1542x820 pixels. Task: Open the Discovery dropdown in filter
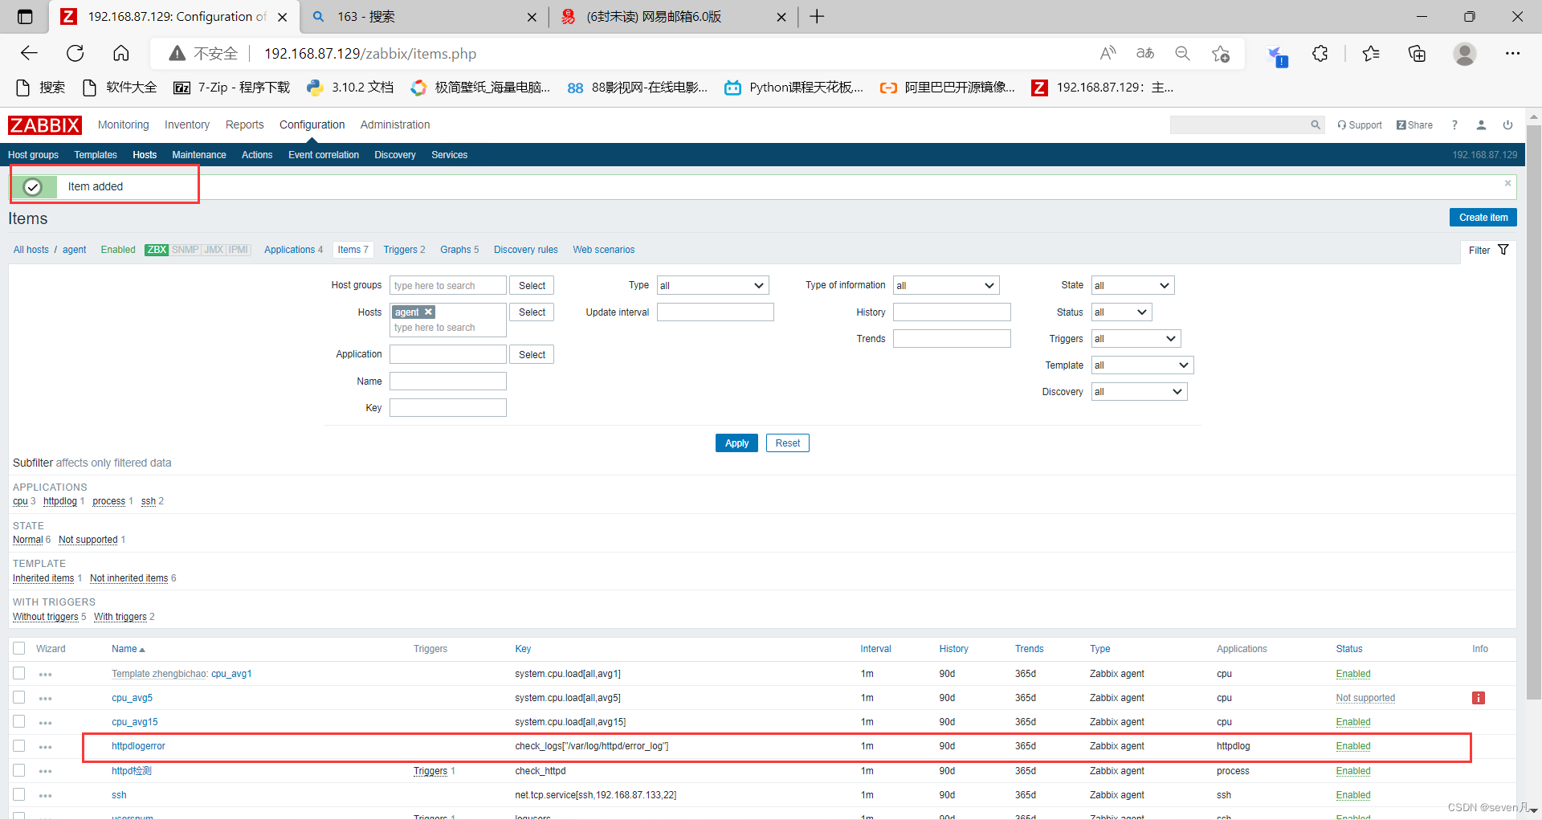click(1139, 391)
